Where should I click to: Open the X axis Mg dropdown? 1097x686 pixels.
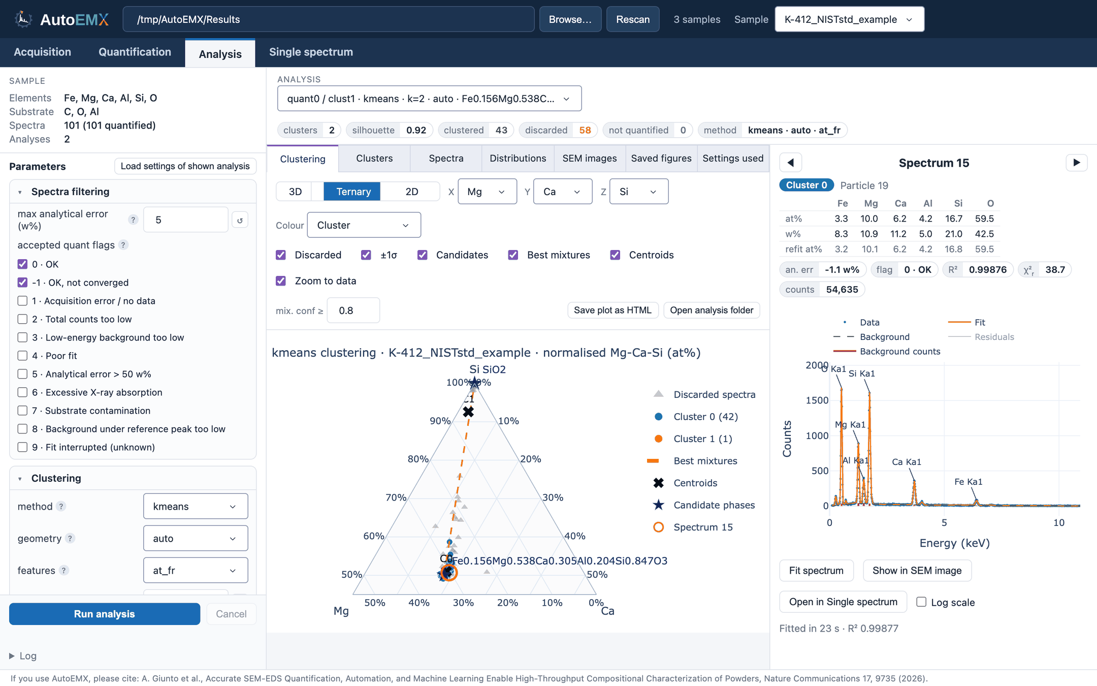coord(487,192)
